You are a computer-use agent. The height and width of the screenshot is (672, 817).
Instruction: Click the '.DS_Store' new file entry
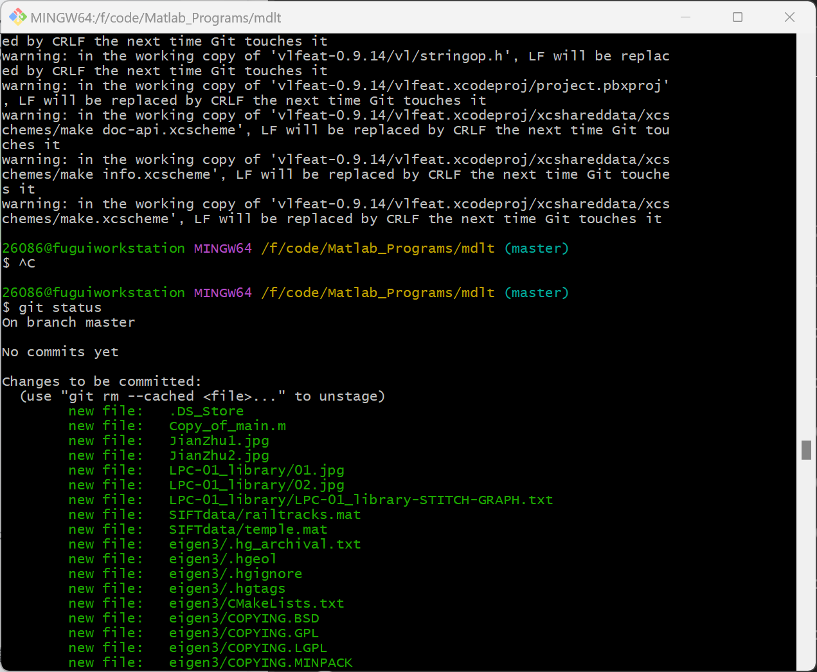click(206, 411)
